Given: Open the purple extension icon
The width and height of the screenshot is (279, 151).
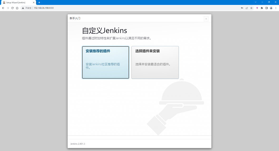Looking at the screenshot, I should click(x=257, y=8).
